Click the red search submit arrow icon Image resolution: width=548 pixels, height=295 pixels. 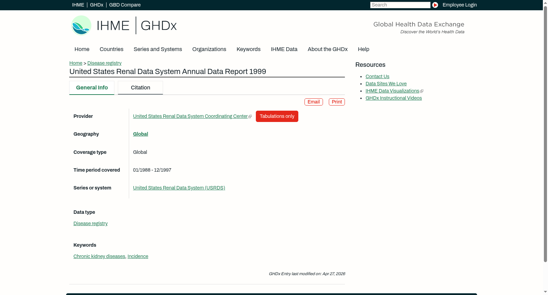tap(435, 5)
